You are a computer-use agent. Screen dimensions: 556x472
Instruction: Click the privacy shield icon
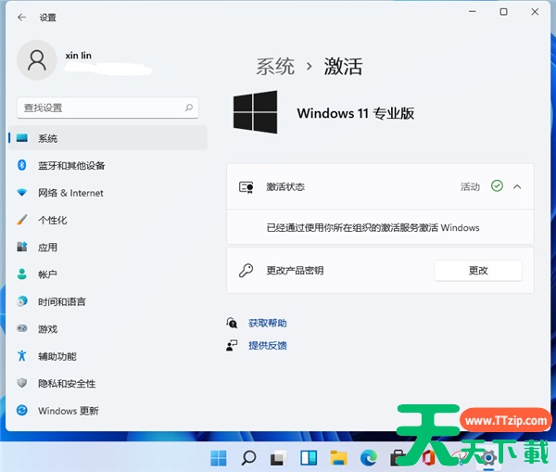22,383
